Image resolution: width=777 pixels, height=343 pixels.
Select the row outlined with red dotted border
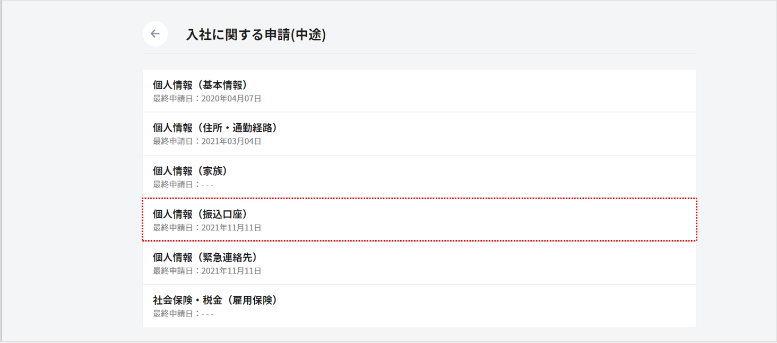coord(419,220)
